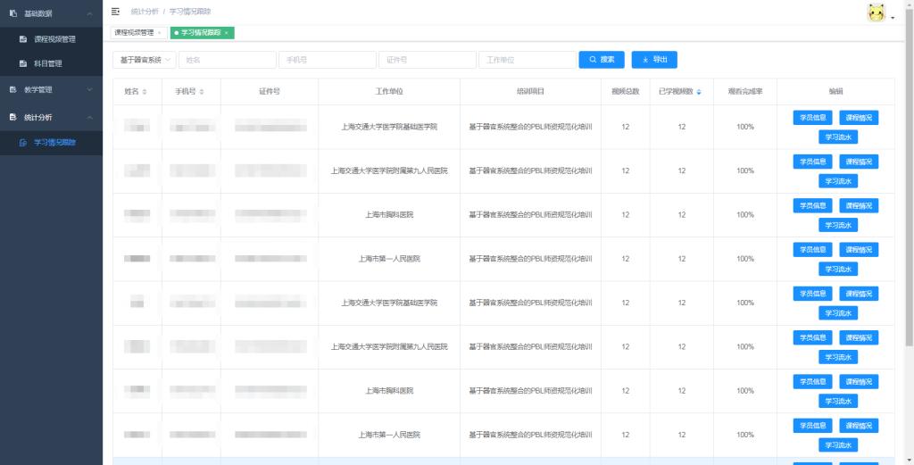This screenshot has height=465, width=914.
Task: Click 学习流水 in the eighth table row
Action: 838,444
